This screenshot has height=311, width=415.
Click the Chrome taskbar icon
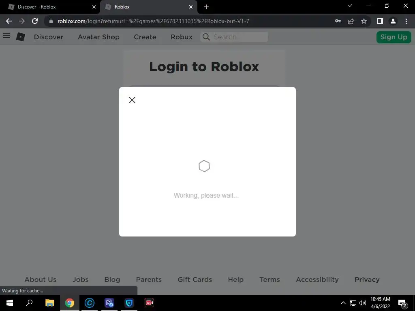point(70,303)
